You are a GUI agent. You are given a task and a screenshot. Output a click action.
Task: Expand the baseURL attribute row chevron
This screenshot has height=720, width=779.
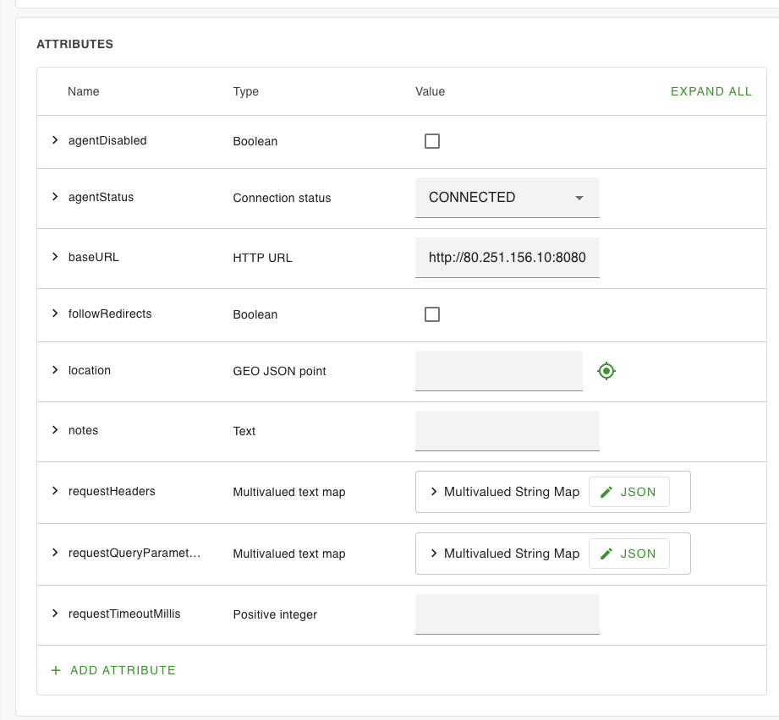click(55, 257)
